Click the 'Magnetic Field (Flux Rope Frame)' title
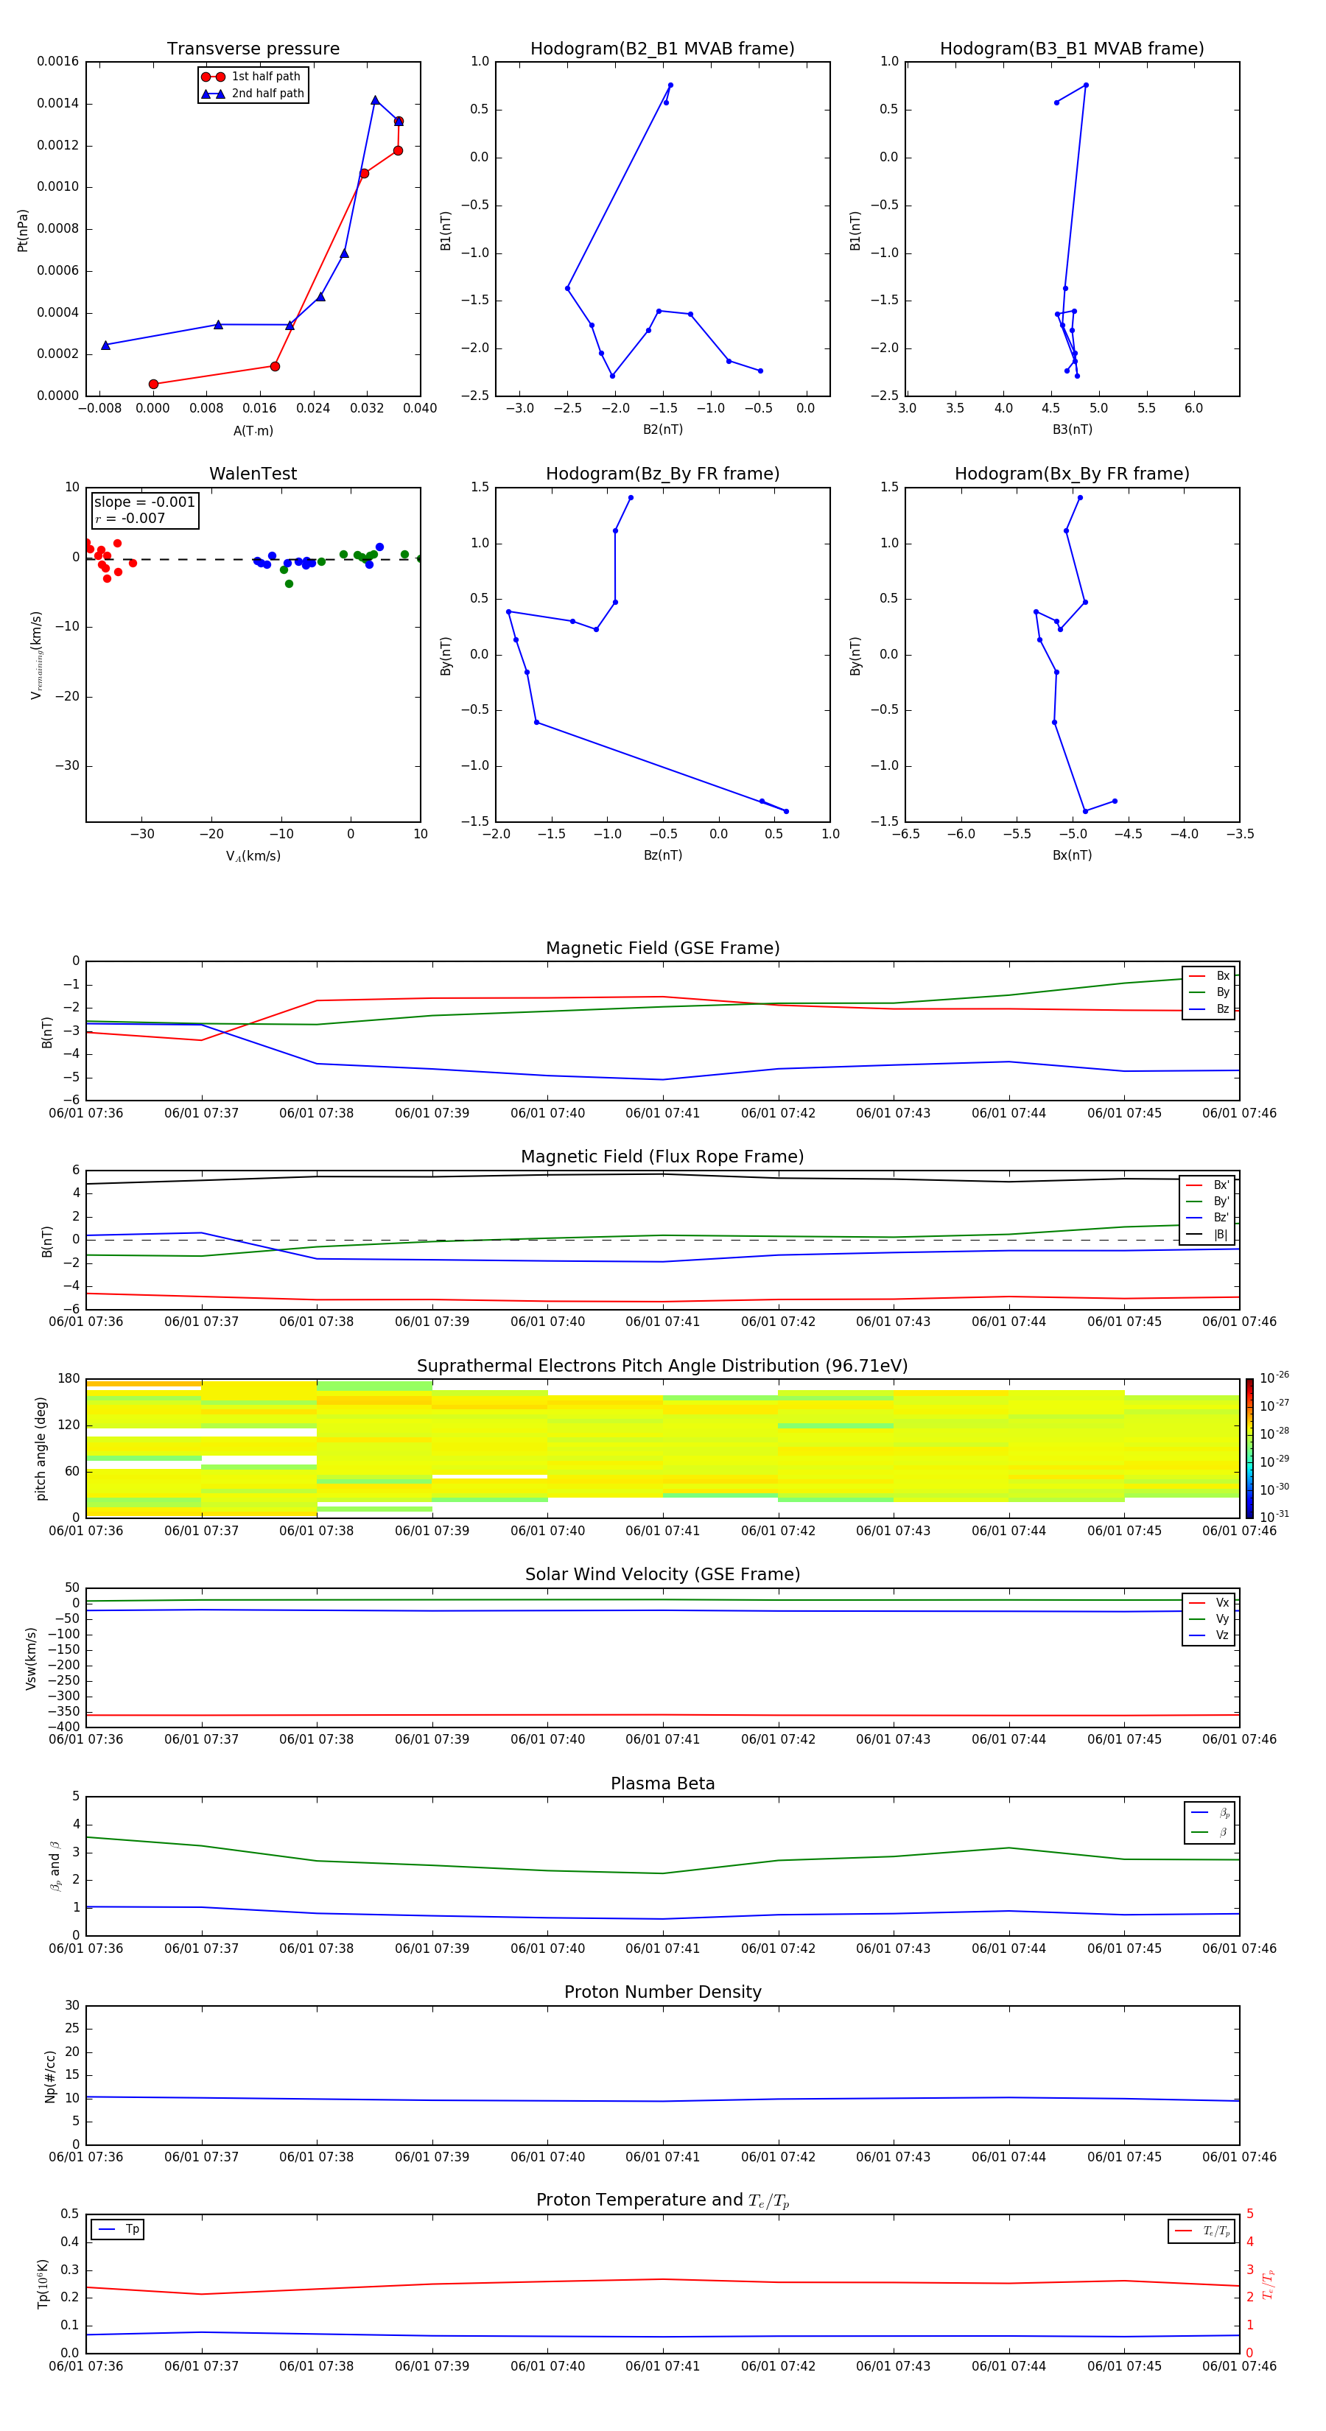The height and width of the screenshot is (2431, 1326). (x=662, y=1157)
